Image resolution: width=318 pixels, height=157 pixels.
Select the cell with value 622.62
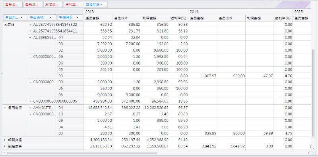pos(98,25)
